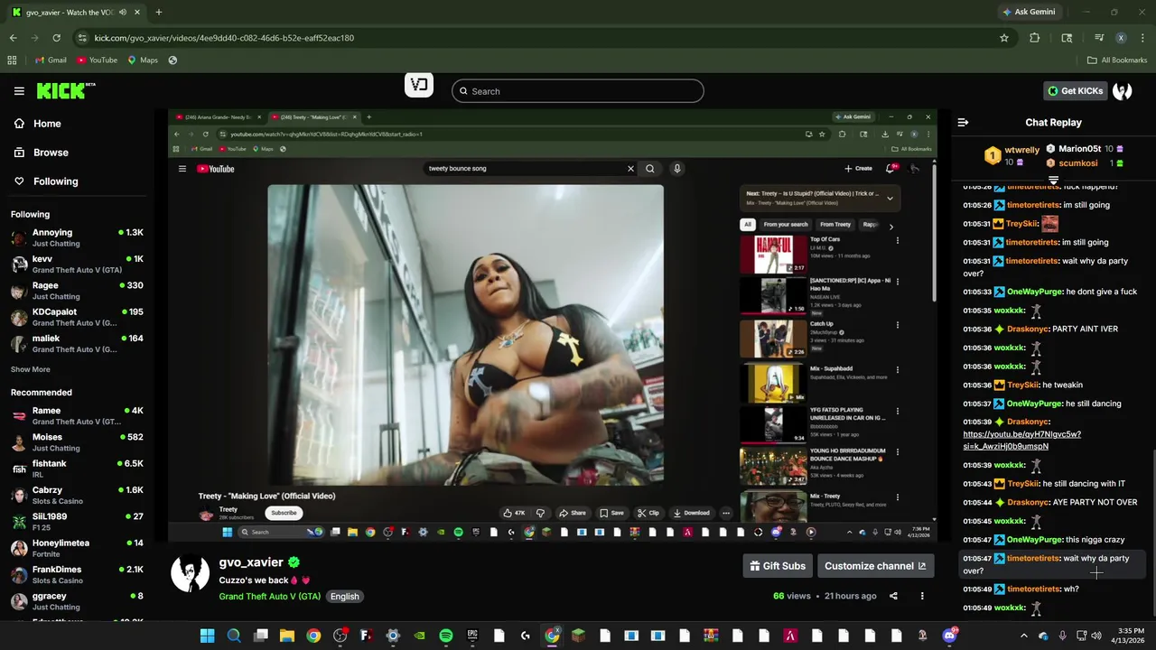The width and height of the screenshot is (1156, 650).
Task: Click the VOD video player
Action: tap(553, 326)
